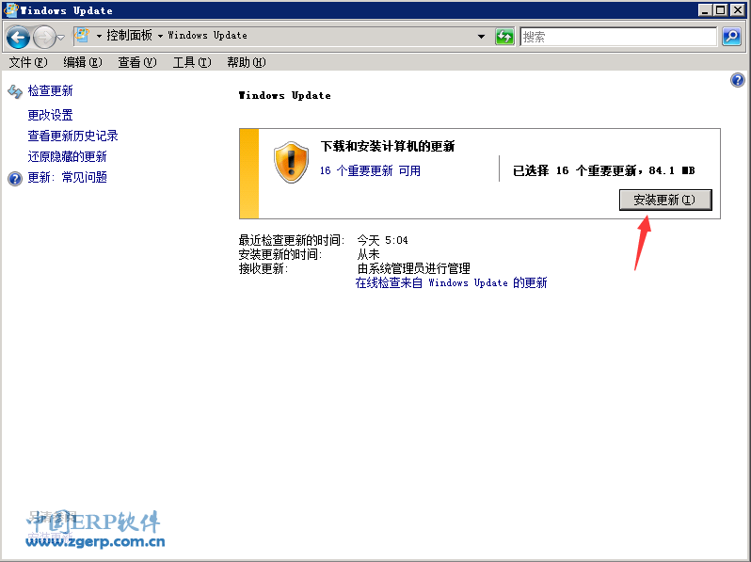Click 由系统管理员进行管理 text
Viewport: 751px width, 562px height.
click(x=414, y=268)
